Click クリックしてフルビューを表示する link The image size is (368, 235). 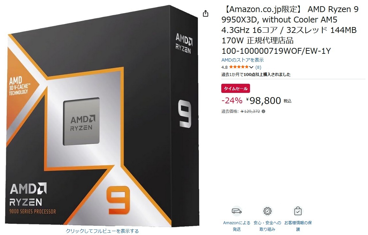[102, 231]
